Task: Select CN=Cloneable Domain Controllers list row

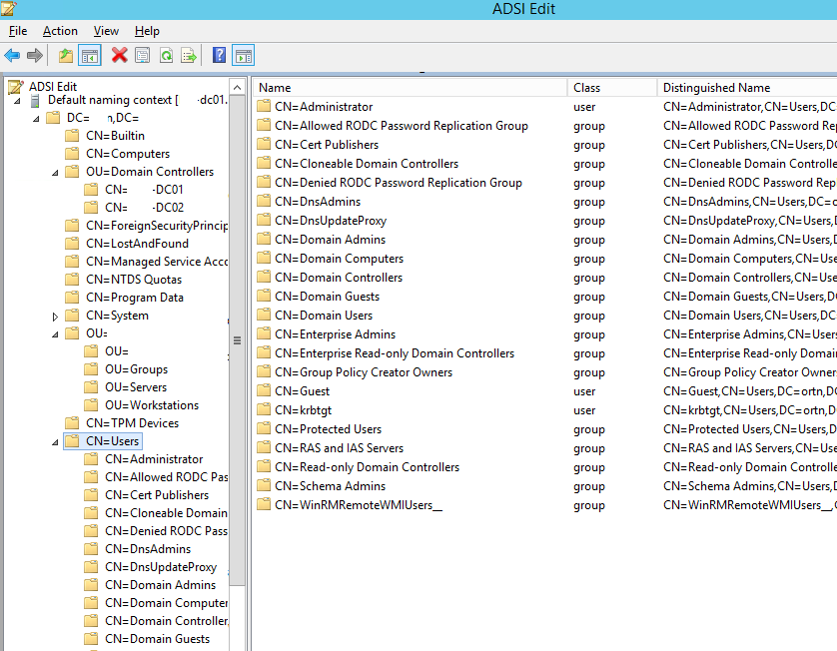Action: pos(367,164)
